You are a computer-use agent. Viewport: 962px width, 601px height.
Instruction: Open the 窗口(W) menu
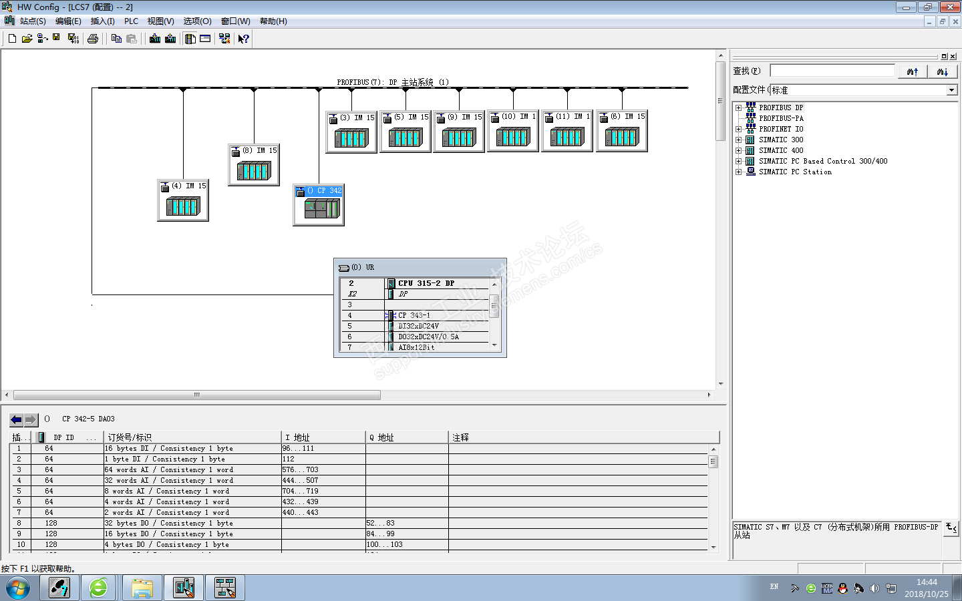[235, 21]
